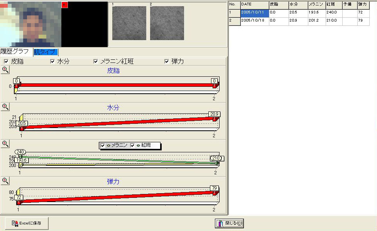Select メラニン value 201.2 in table
377x231 pixels.
[x=317, y=21]
